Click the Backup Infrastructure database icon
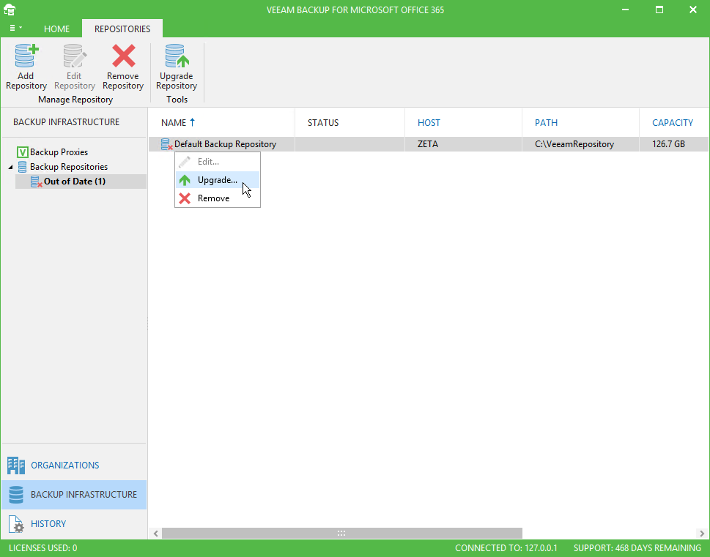This screenshot has width=710, height=557. (16, 495)
